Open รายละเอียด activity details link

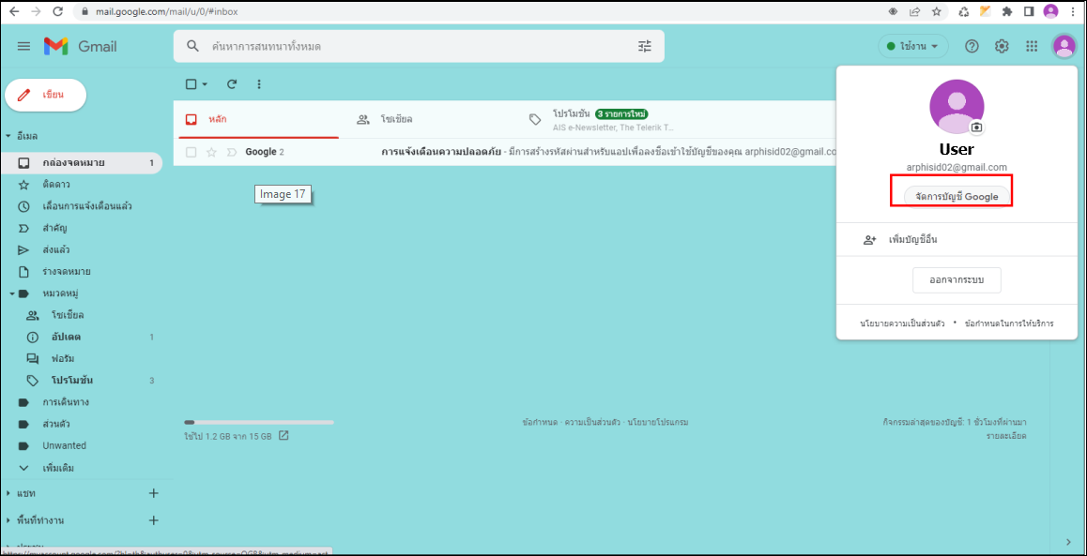[1006, 436]
